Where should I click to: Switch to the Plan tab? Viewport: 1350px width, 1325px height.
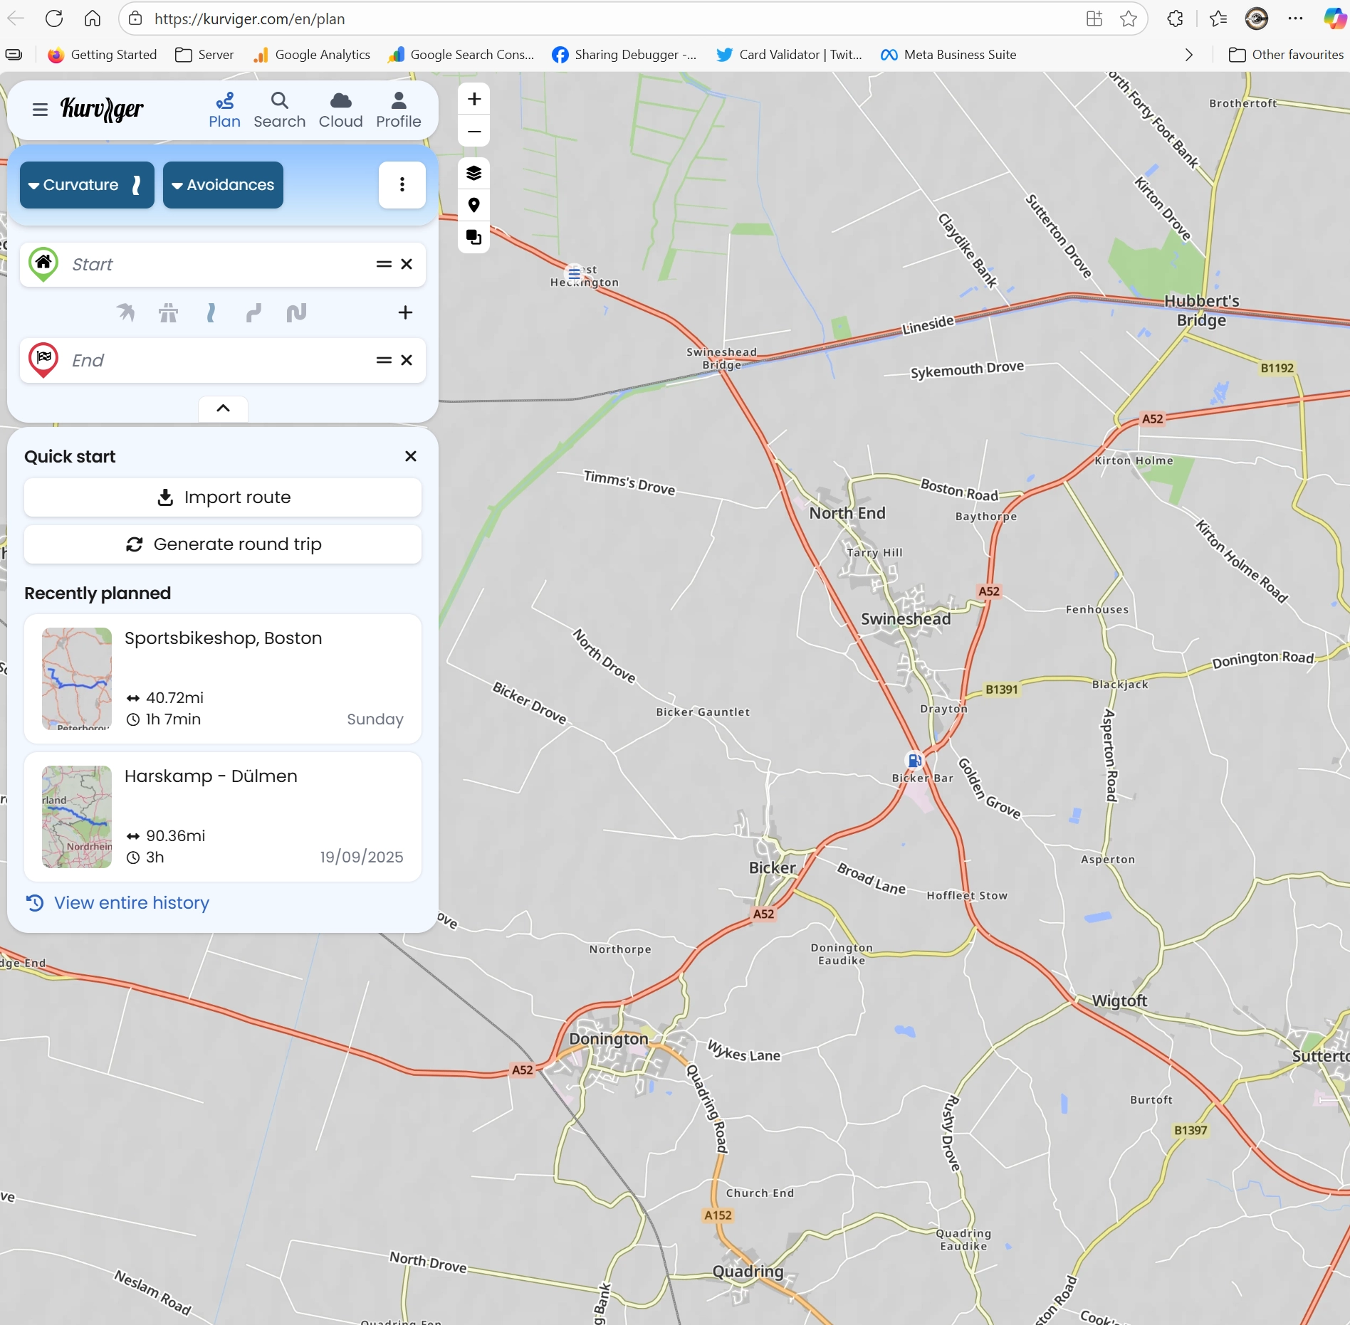click(224, 110)
